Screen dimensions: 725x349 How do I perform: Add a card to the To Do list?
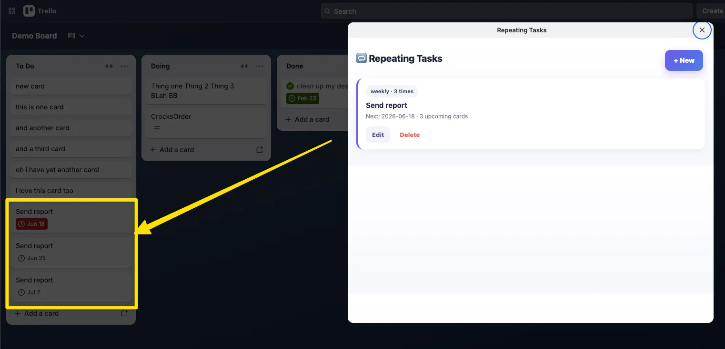[37, 313]
